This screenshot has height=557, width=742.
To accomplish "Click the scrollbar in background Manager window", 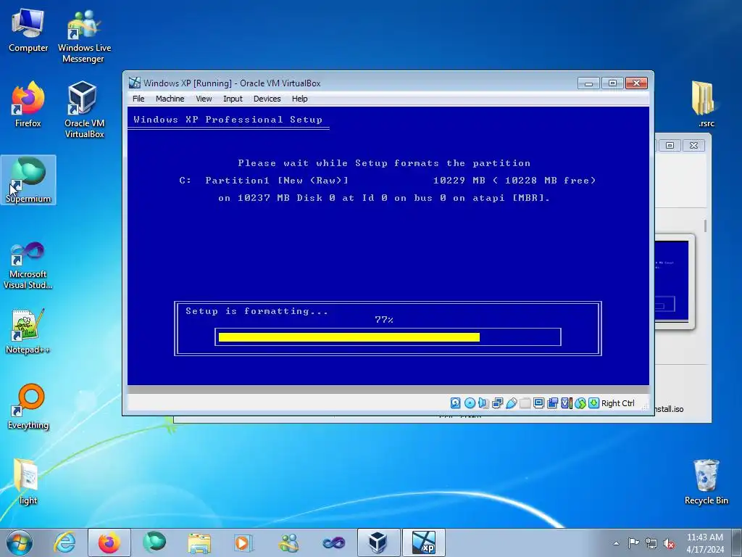I will click(x=705, y=226).
